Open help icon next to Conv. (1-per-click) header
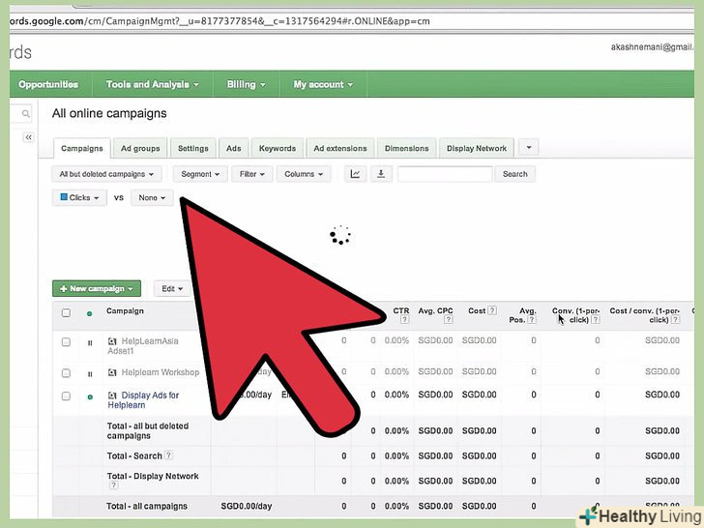The width and height of the screenshot is (704, 528). pos(596,320)
